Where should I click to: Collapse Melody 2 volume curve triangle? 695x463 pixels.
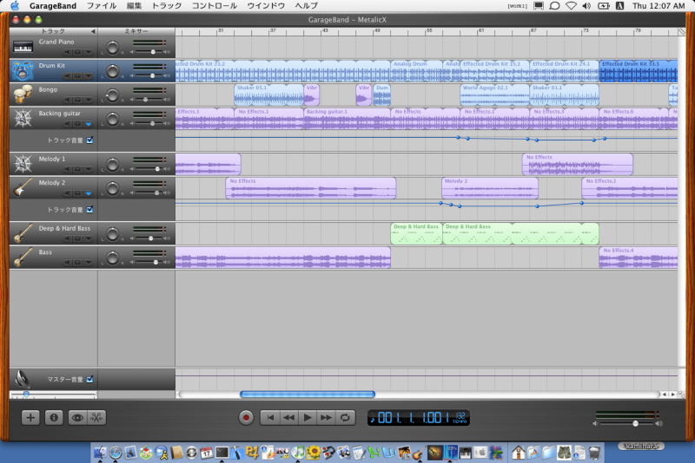(x=88, y=194)
